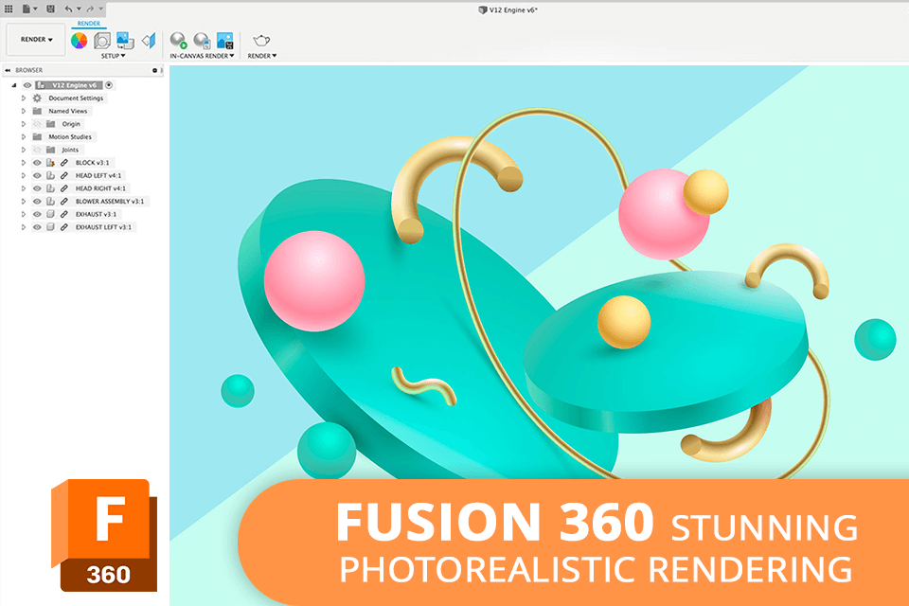Click the BLOCK v3:1 component icon
The image size is (909, 606).
point(50,163)
